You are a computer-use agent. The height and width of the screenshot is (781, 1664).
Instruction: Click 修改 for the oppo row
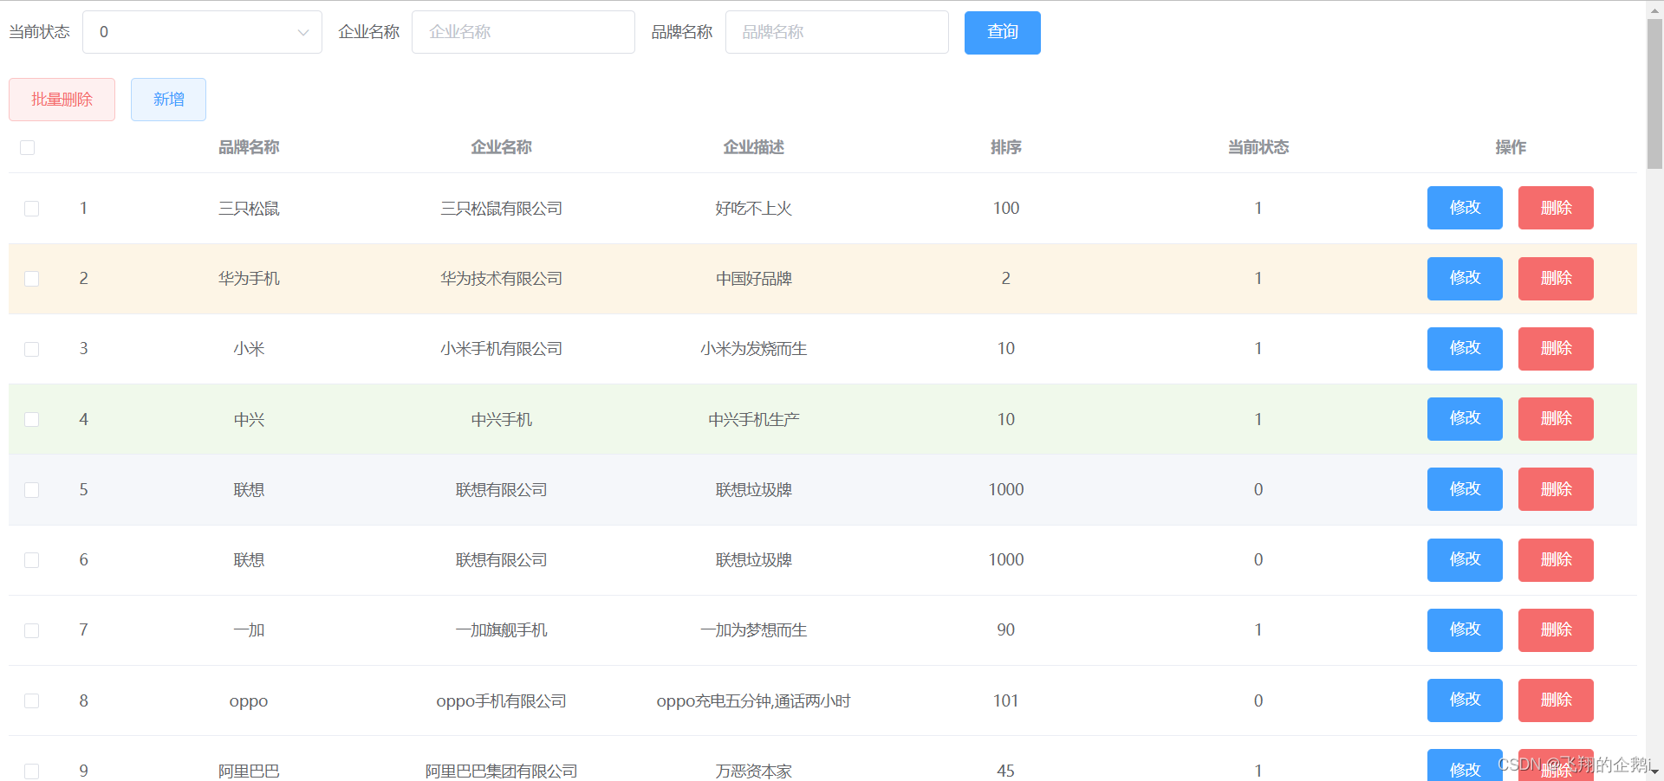[x=1465, y=700]
